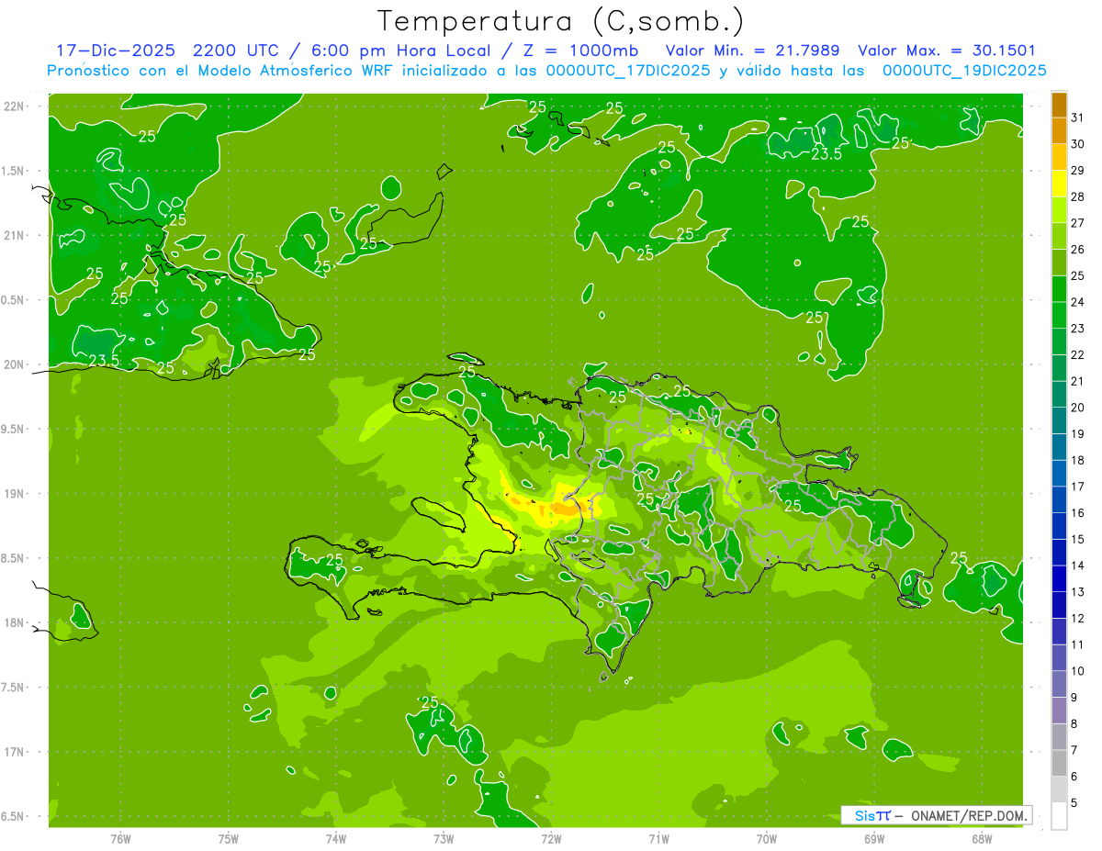This screenshot has height=851, width=1102.
Task: Click the '71W' longitude axis label
Action: [658, 839]
